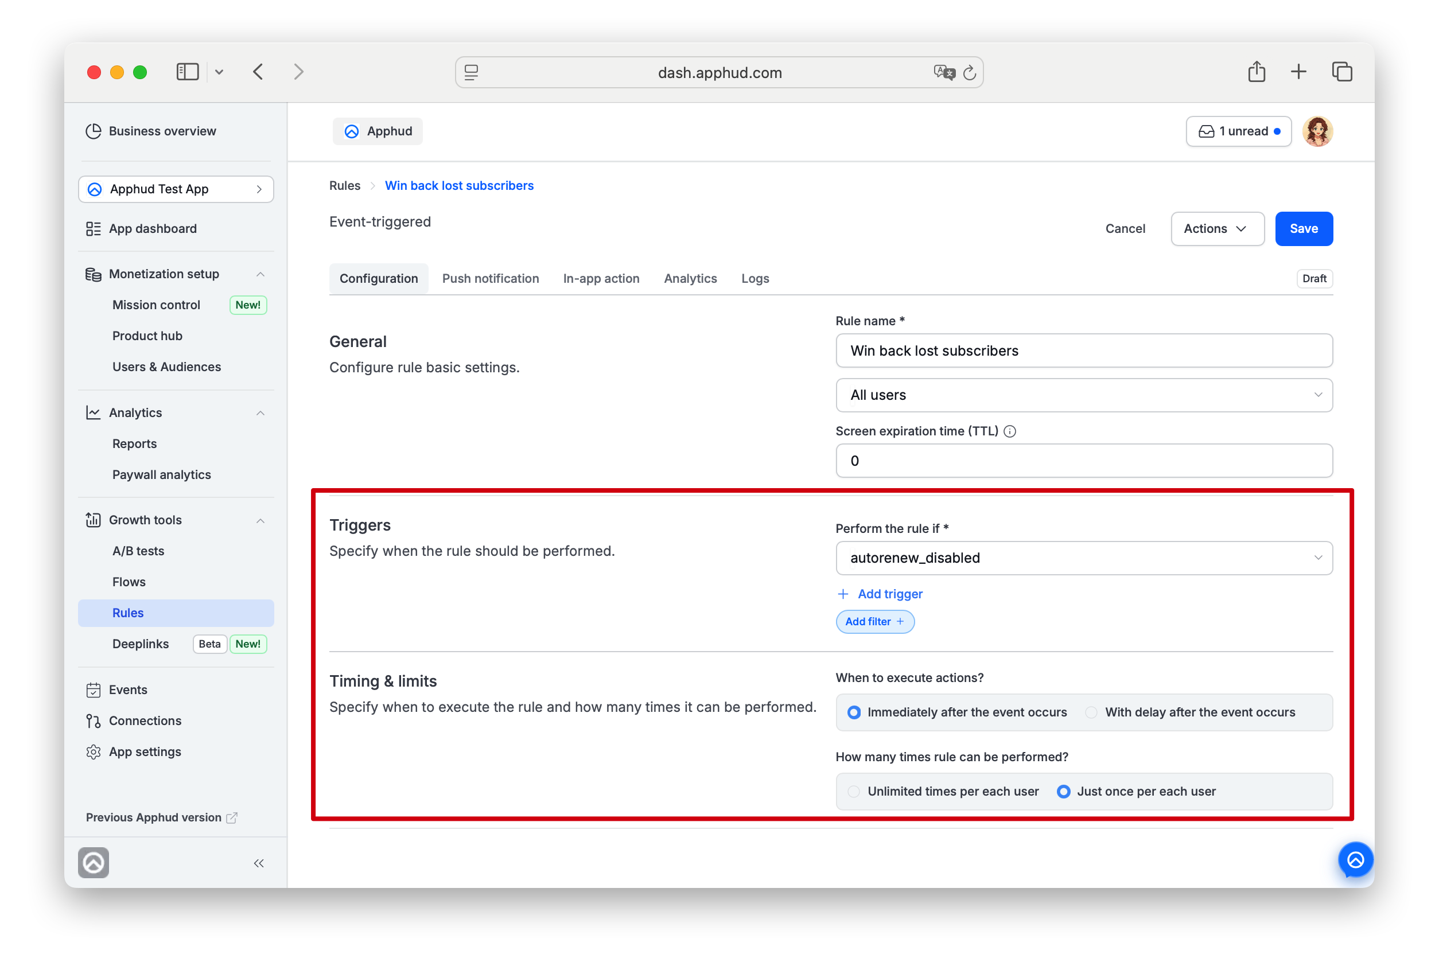Click the Business overview pie chart icon
Image resolution: width=1439 pixels, height=974 pixels.
click(x=93, y=131)
